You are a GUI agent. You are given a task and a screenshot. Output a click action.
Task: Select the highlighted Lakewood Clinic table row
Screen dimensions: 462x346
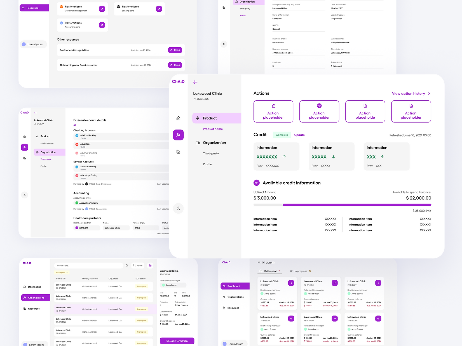104,309
